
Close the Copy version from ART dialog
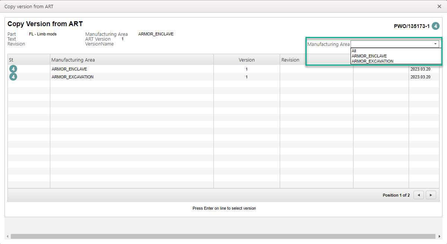439,6
